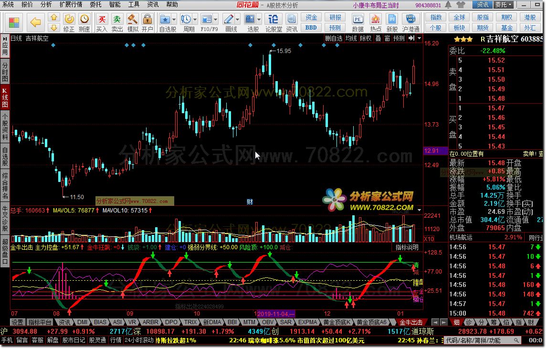Toggle the 窗 multi-window option
The height and width of the screenshot is (349, 547).
click(387, 38)
